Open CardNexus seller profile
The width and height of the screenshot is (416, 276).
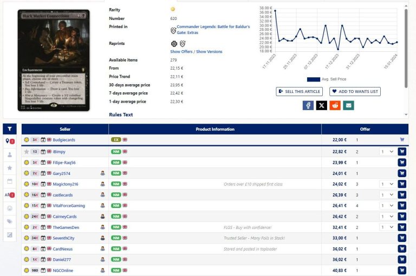pos(63,249)
